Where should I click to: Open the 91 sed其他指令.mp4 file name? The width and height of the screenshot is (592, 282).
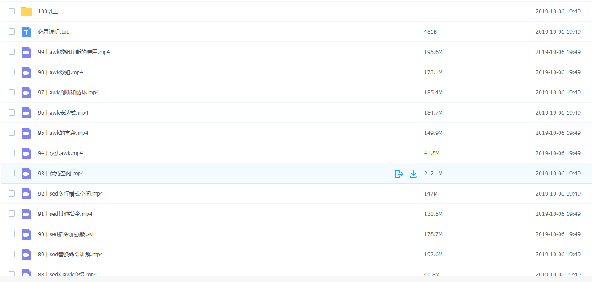click(x=65, y=214)
